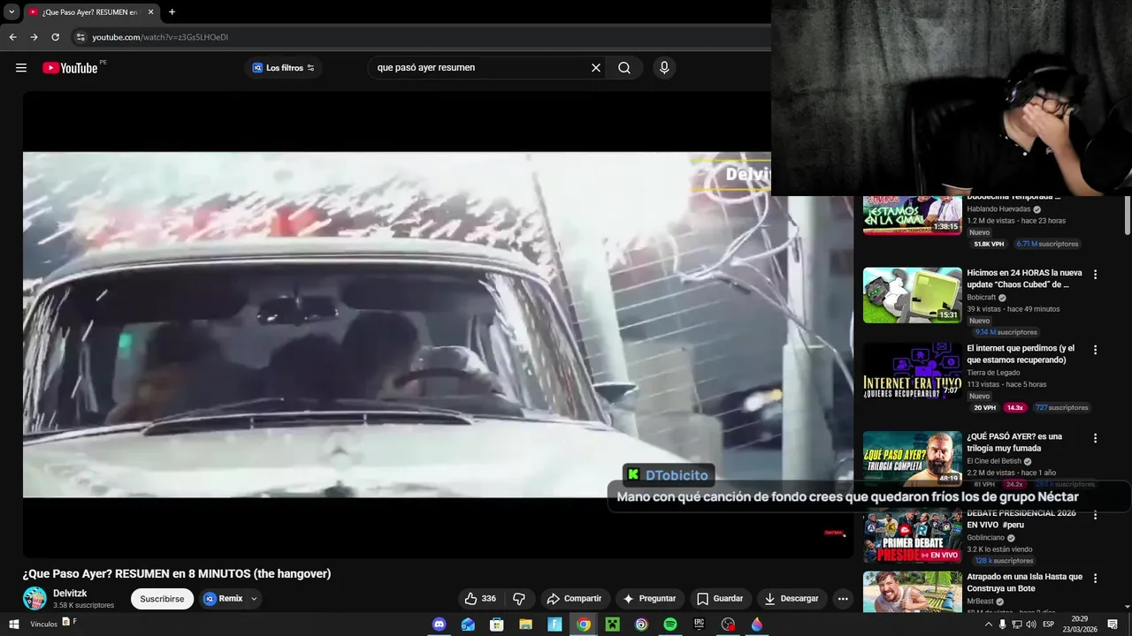Open options for Atrapado en una Isla video

tap(1095, 579)
